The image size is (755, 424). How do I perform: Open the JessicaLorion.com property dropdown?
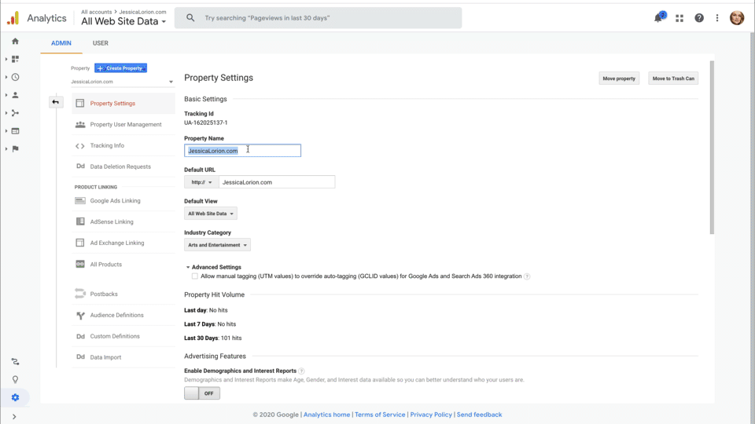123,82
